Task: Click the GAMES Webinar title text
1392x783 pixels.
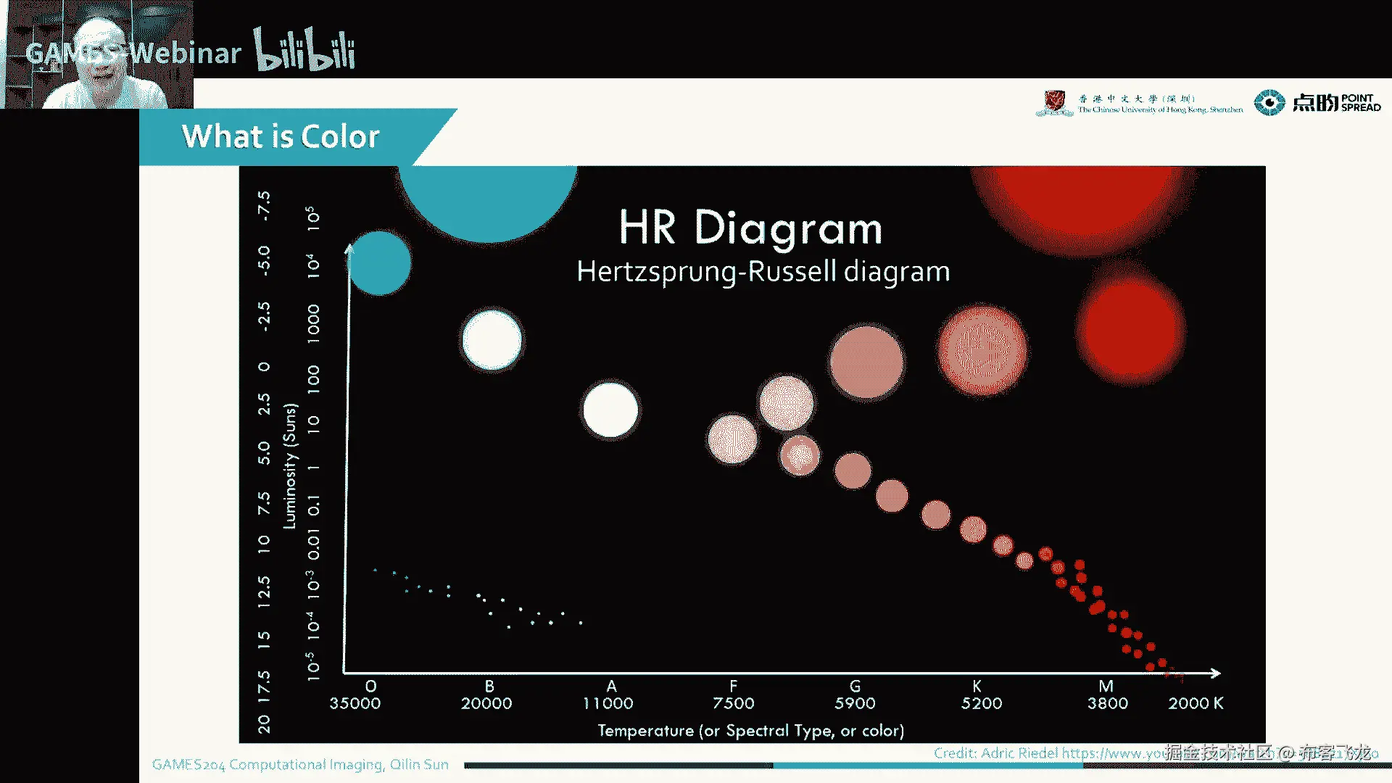Action: (133, 53)
